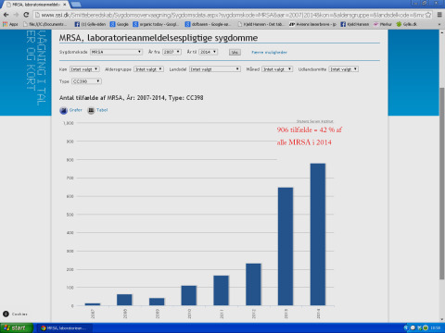Switch to the Tabel view icon
The width and height of the screenshot is (445, 333).
tap(91, 110)
